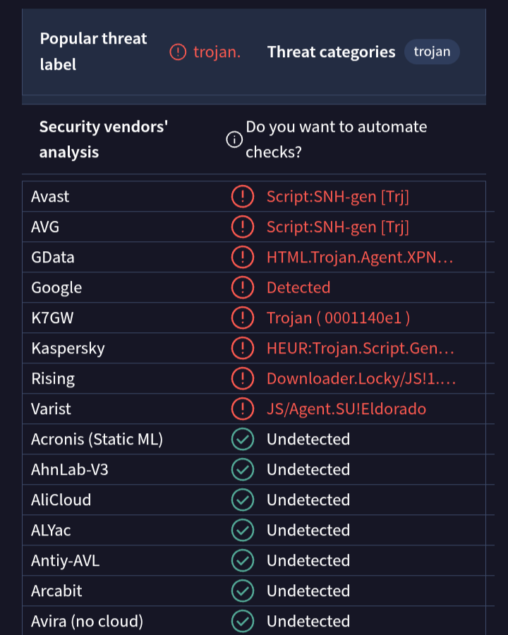Click the Varist JS/Agent.SU!Eldorado result
Viewport: 508px width, 635px height.
coord(346,409)
